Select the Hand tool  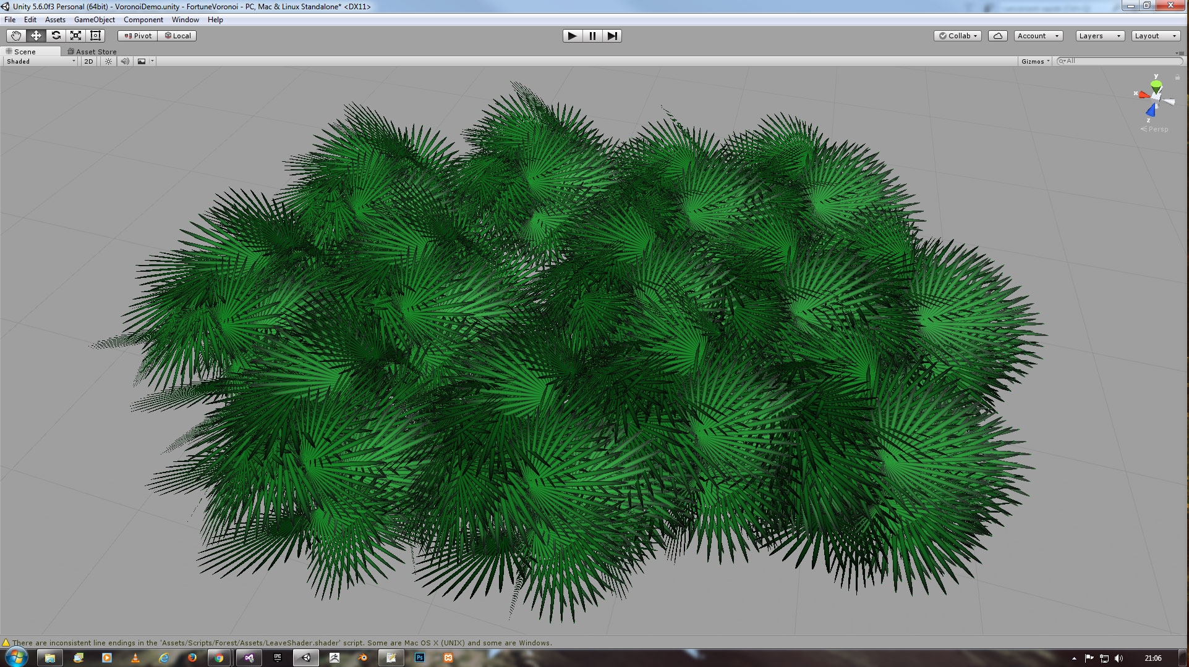point(16,36)
